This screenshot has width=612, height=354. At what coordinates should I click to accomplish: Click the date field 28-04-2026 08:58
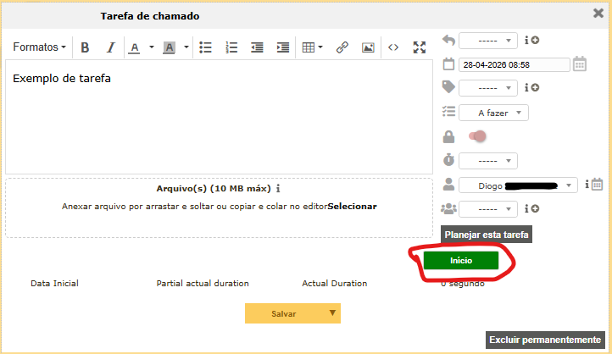pos(514,64)
